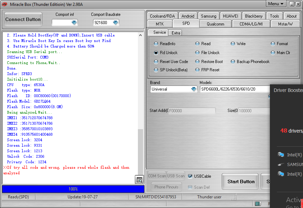
Task: Open the About tab
Action: pyautogui.click(x=291, y=16)
